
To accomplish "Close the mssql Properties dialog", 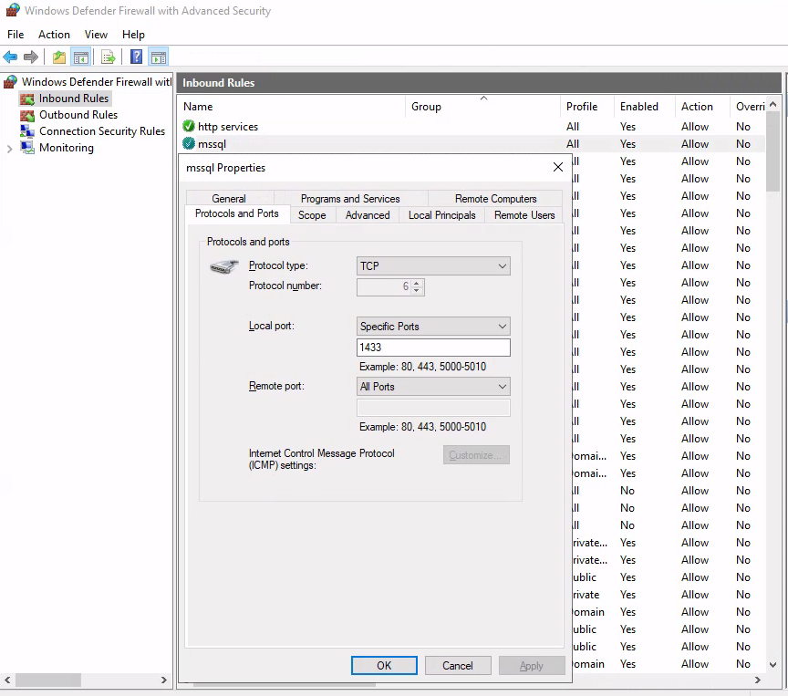I will tap(558, 167).
